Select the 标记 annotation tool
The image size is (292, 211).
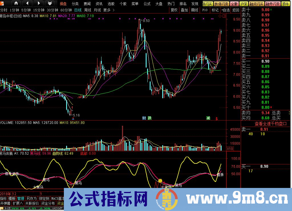pos(215,9)
